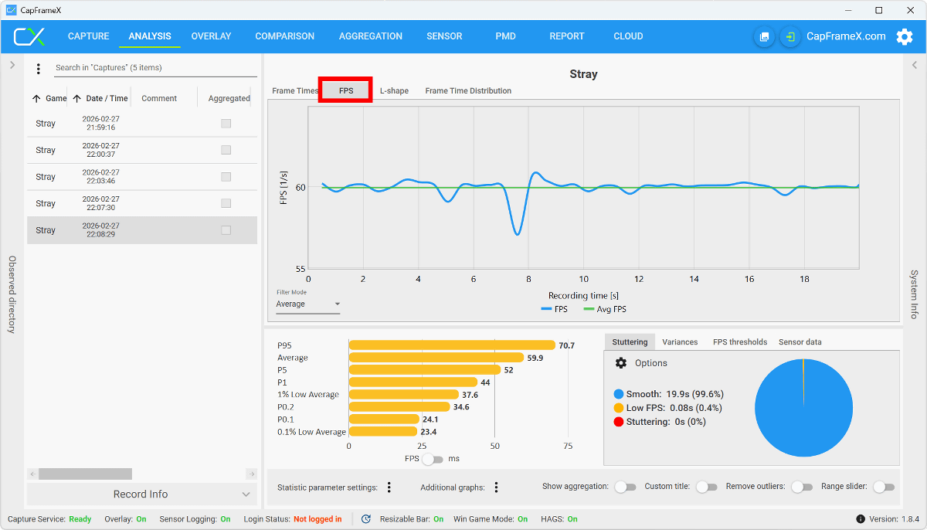This screenshot has height=530, width=927.
Task: Open the statistic parameter settings three-dot menu
Action: tap(389, 488)
